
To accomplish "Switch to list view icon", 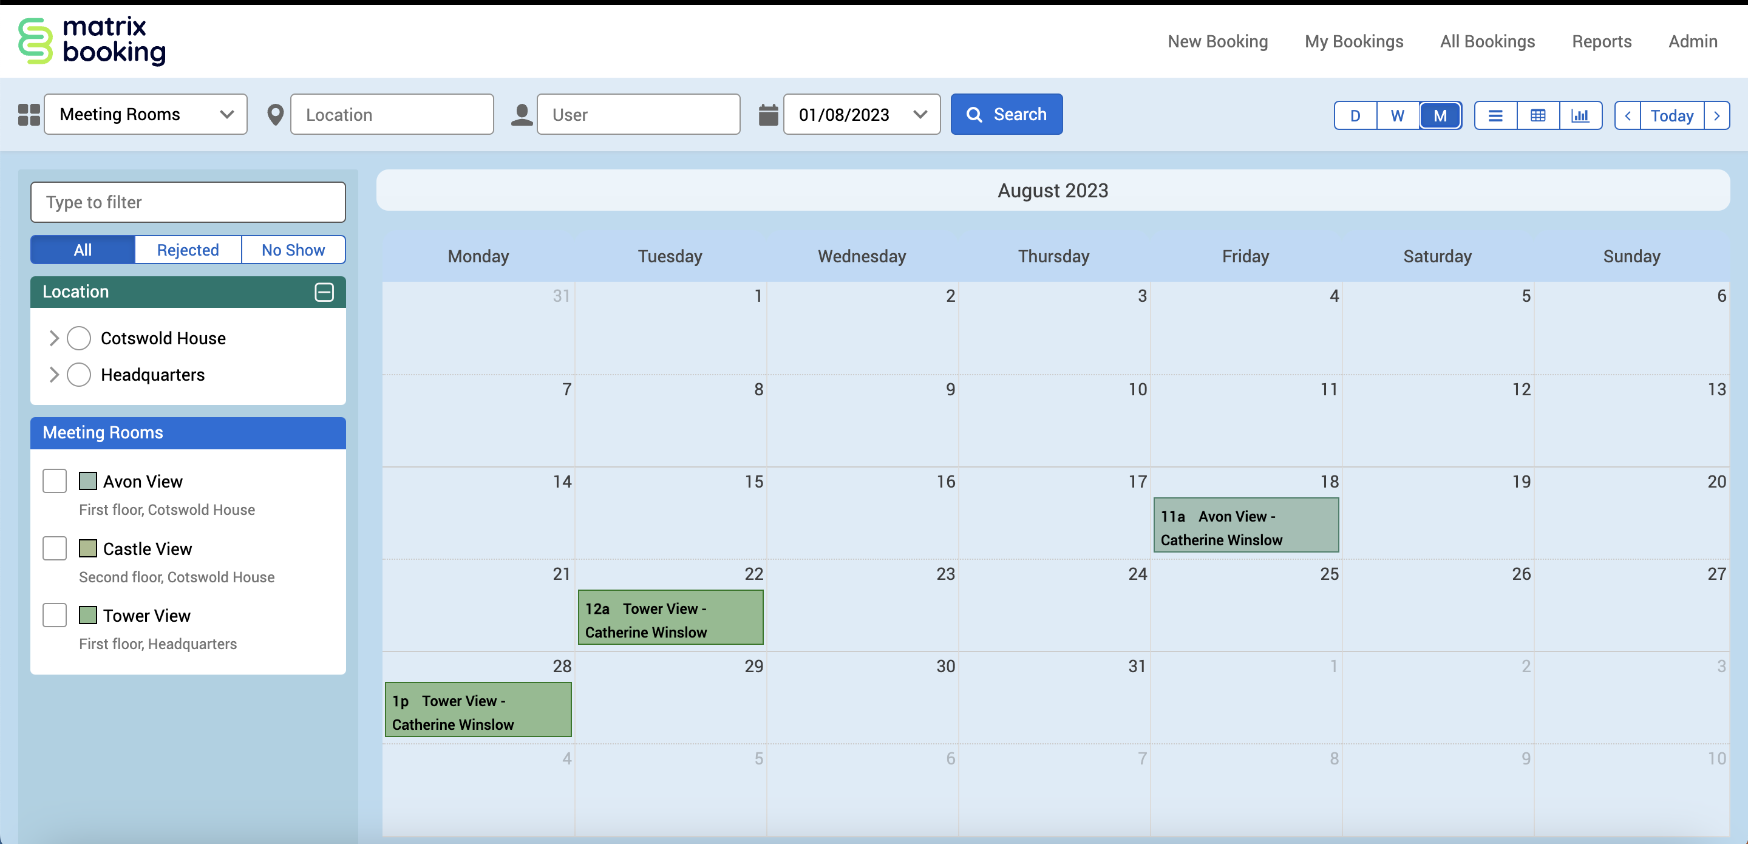I will pyautogui.click(x=1495, y=115).
